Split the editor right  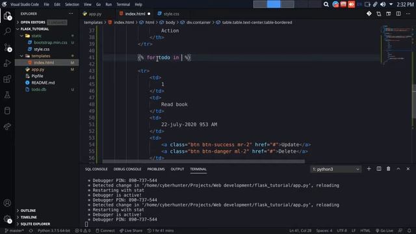click(398, 14)
